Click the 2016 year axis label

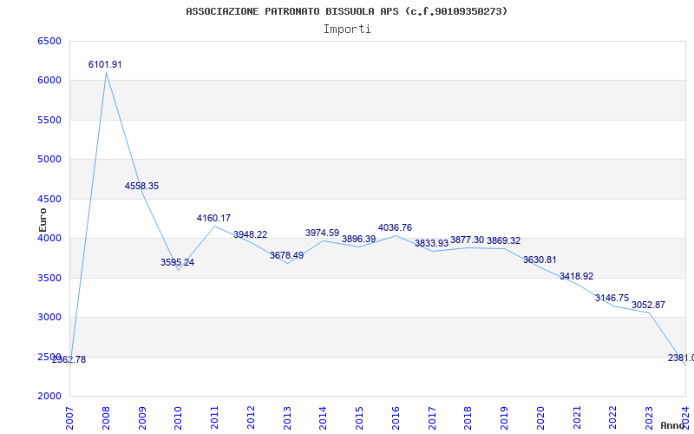[396, 418]
